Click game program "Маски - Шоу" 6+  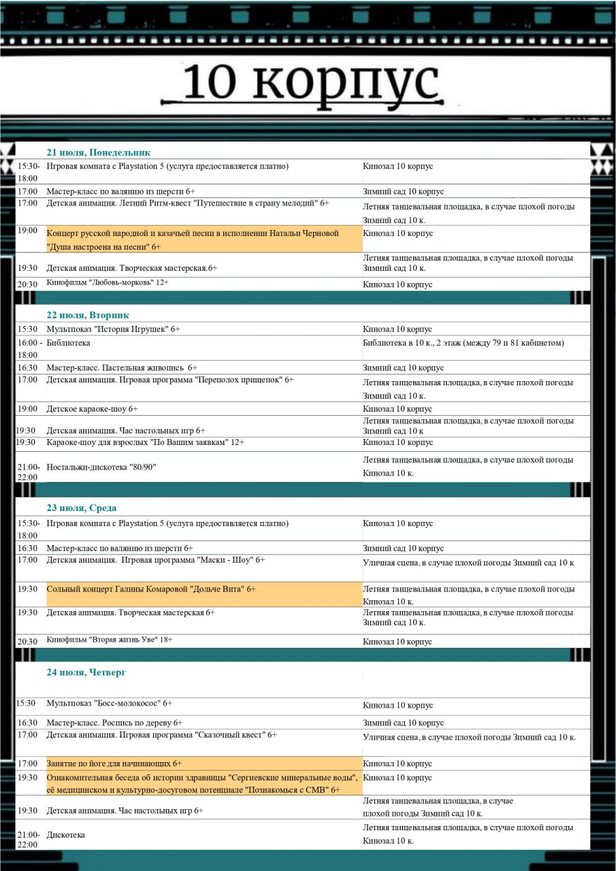156,560
